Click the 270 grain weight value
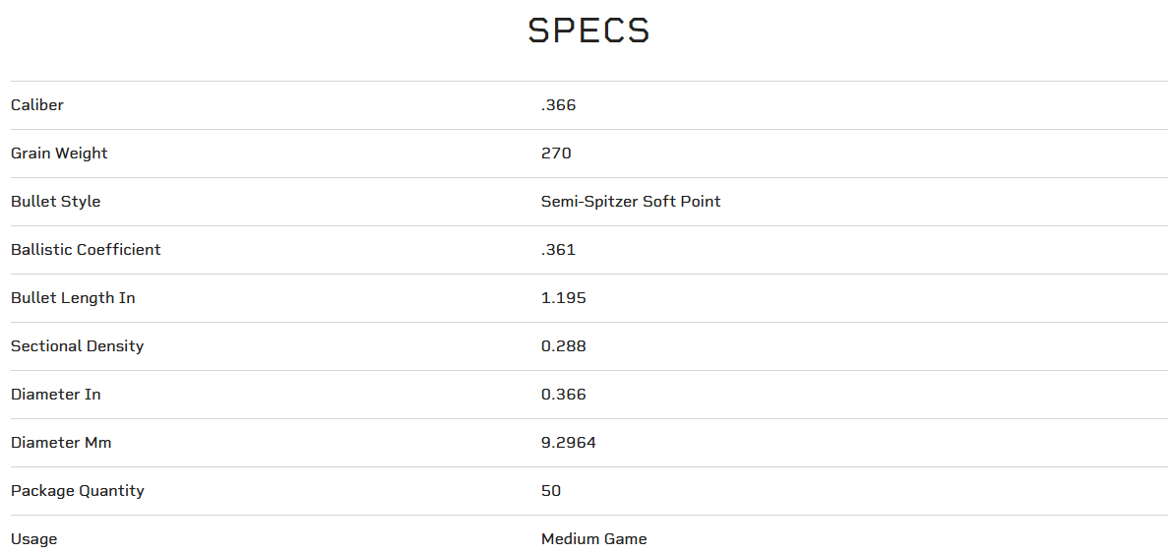 556,154
